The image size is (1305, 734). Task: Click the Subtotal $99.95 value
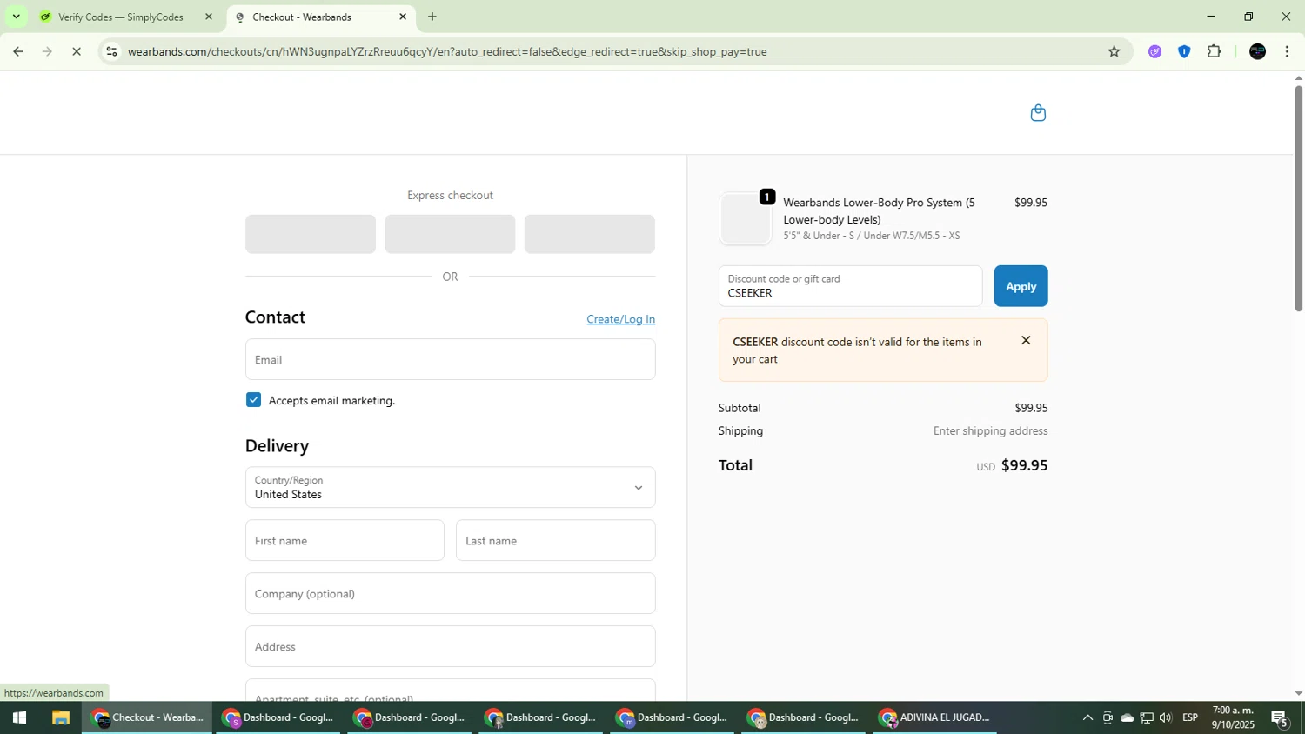click(x=1031, y=408)
